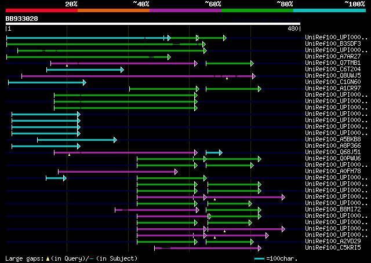This screenshot has width=371, height=263.
Task: Click the ~60% legend text label
Action: [x=213, y=4]
